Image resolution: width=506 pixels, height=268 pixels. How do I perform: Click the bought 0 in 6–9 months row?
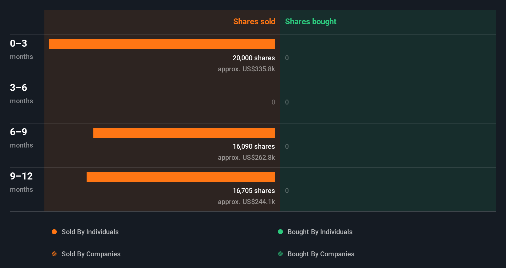(x=287, y=146)
